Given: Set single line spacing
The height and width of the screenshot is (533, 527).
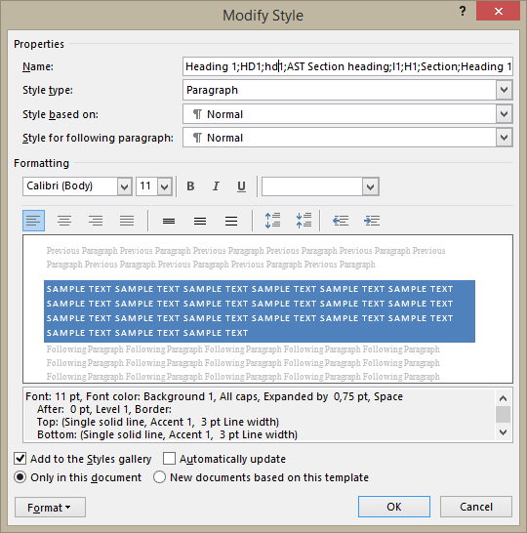Looking at the screenshot, I should [x=169, y=222].
